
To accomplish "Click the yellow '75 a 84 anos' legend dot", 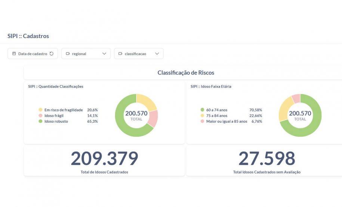I will (202, 116).
